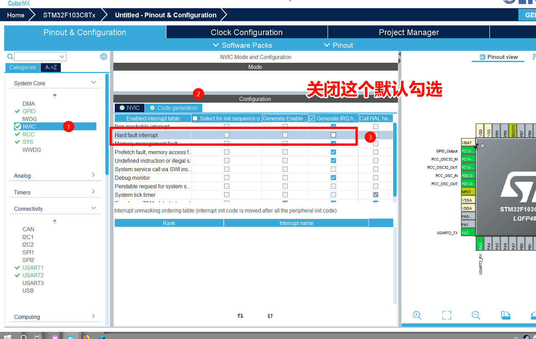This screenshot has width=536, height=339.
Task: Check Call HAL handler for Debug monitor row
Action: (376, 178)
